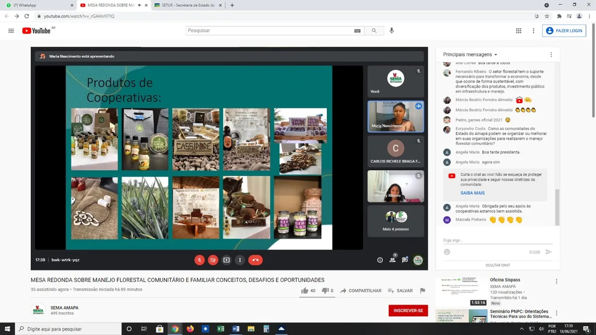Click SALVAR to save to playlist

coord(400,291)
